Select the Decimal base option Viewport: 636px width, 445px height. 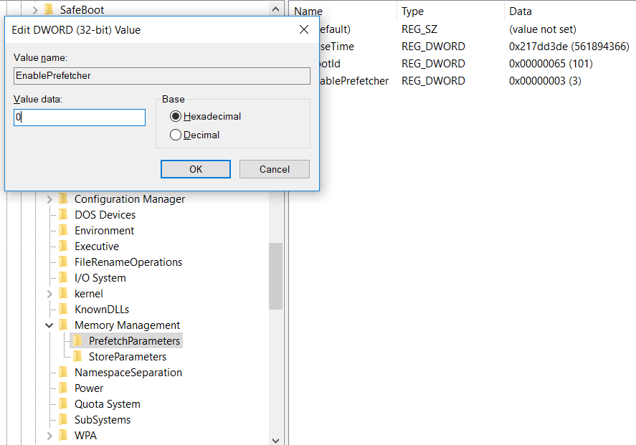(x=195, y=135)
